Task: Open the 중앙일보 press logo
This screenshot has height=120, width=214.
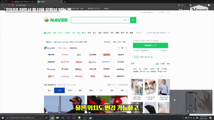Action: click(65, 69)
